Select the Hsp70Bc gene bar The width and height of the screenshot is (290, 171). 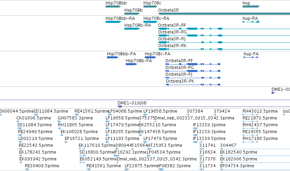tap(150, 6)
